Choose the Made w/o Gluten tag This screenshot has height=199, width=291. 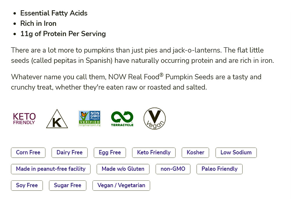click(123, 169)
